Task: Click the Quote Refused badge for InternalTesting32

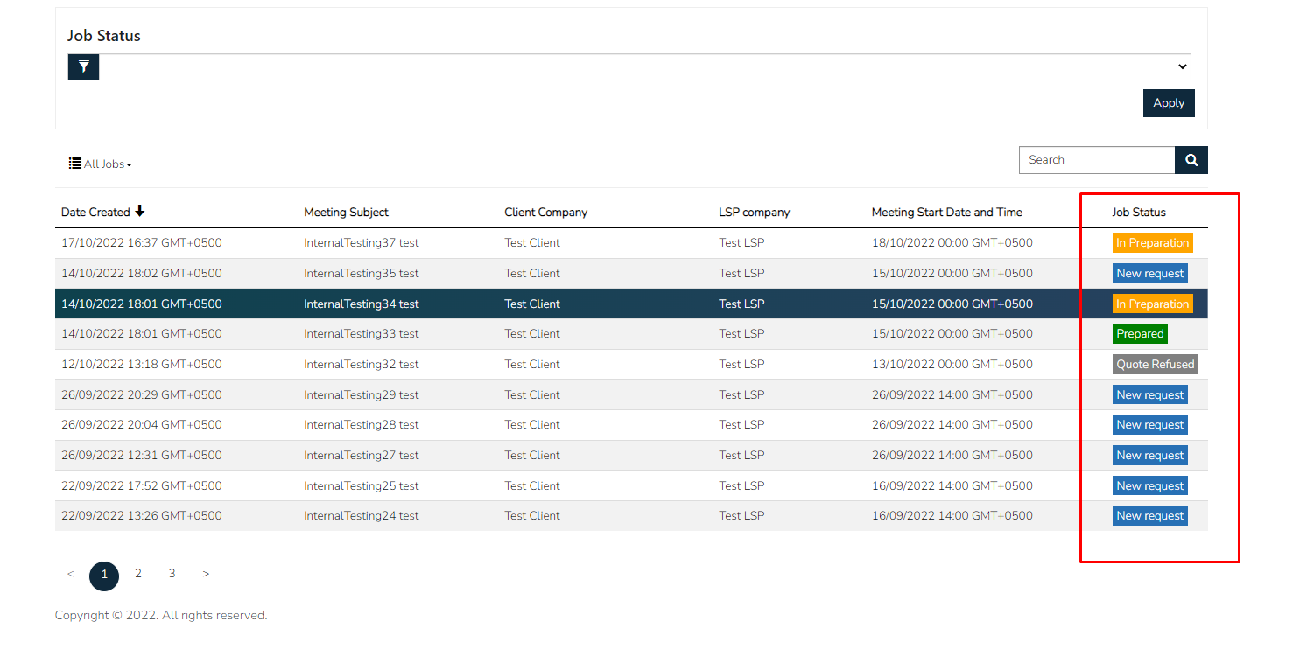Action: 1155,364
